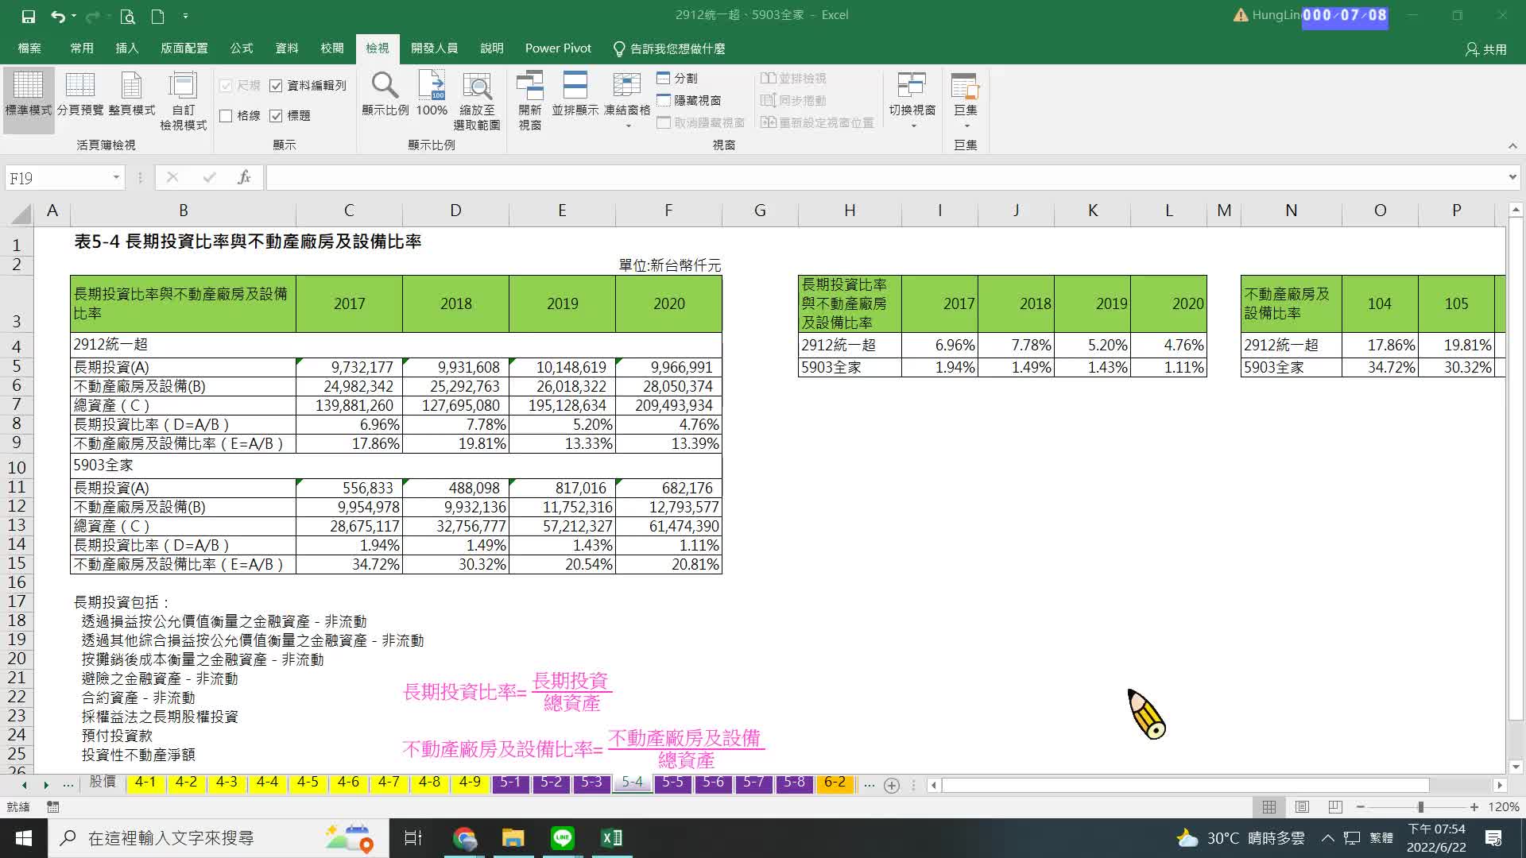Open Undo history dropdown arrow
The height and width of the screenshot is (858, 1526).
(74, 16)
